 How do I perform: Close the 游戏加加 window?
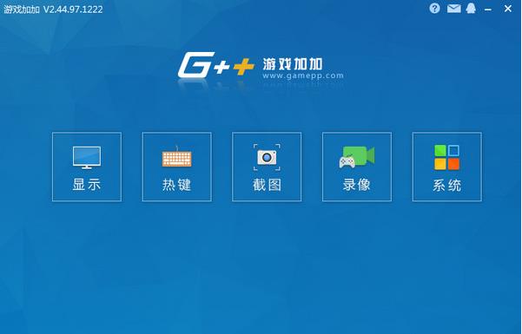tap(508, 9)
